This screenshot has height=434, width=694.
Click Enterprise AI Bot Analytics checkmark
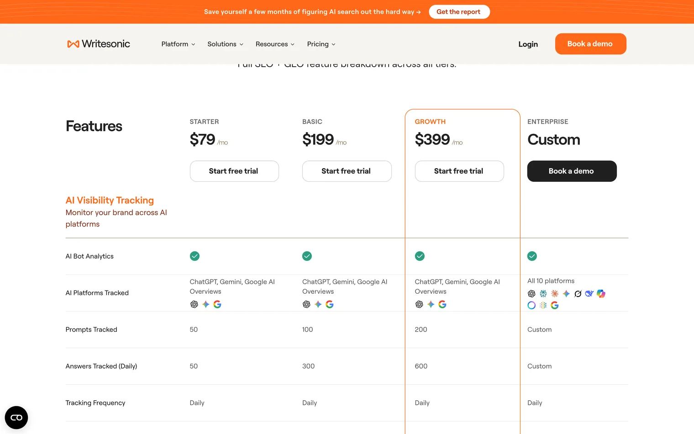(x=532, y=256)
